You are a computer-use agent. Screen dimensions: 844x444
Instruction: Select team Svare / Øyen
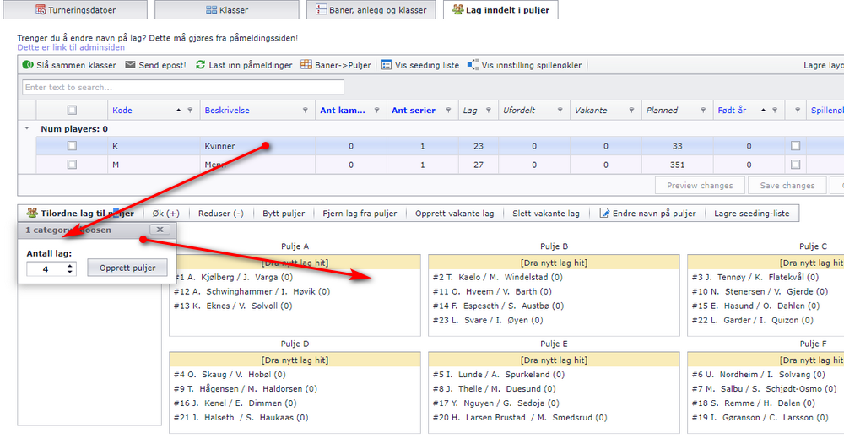click(488, 320)
